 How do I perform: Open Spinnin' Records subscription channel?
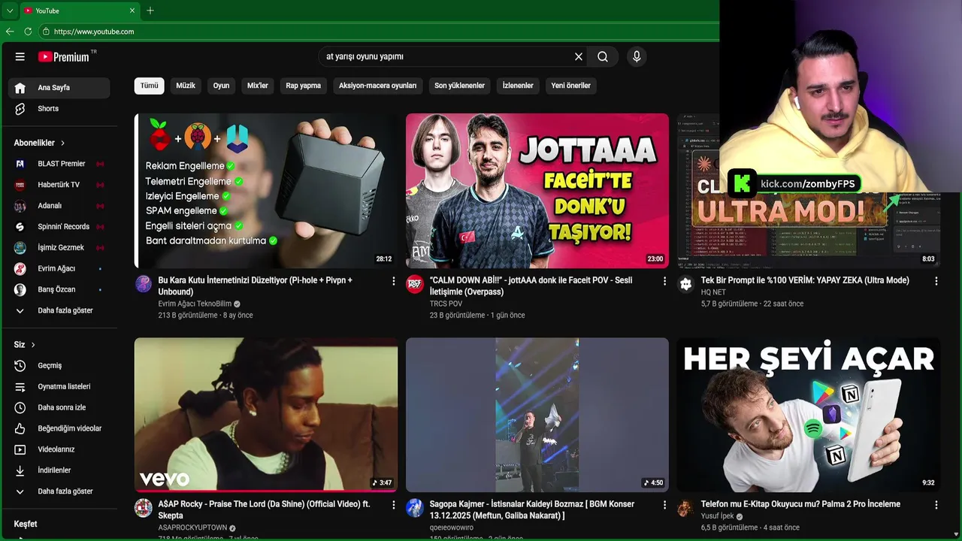pyautogui.click(x=59, y=227)
